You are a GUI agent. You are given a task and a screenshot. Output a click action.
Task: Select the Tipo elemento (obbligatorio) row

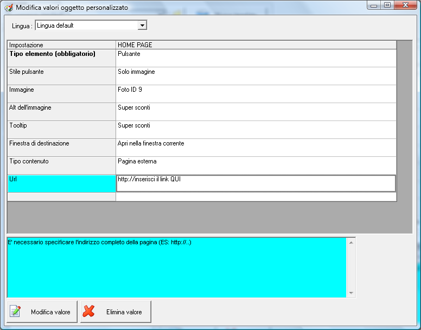pos(62,58)
